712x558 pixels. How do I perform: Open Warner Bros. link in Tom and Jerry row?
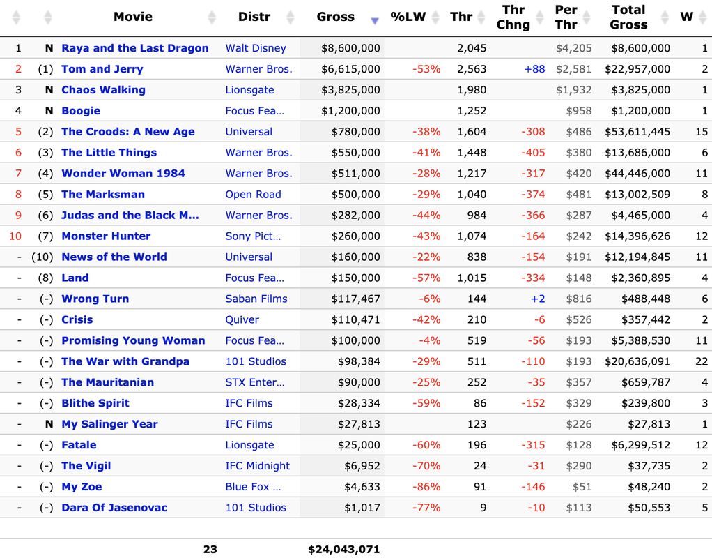pos(259,69)
